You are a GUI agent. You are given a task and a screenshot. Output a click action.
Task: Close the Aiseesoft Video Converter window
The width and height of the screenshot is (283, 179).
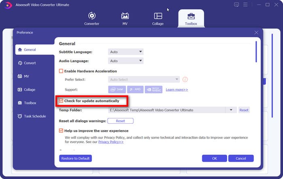point(276,5)
